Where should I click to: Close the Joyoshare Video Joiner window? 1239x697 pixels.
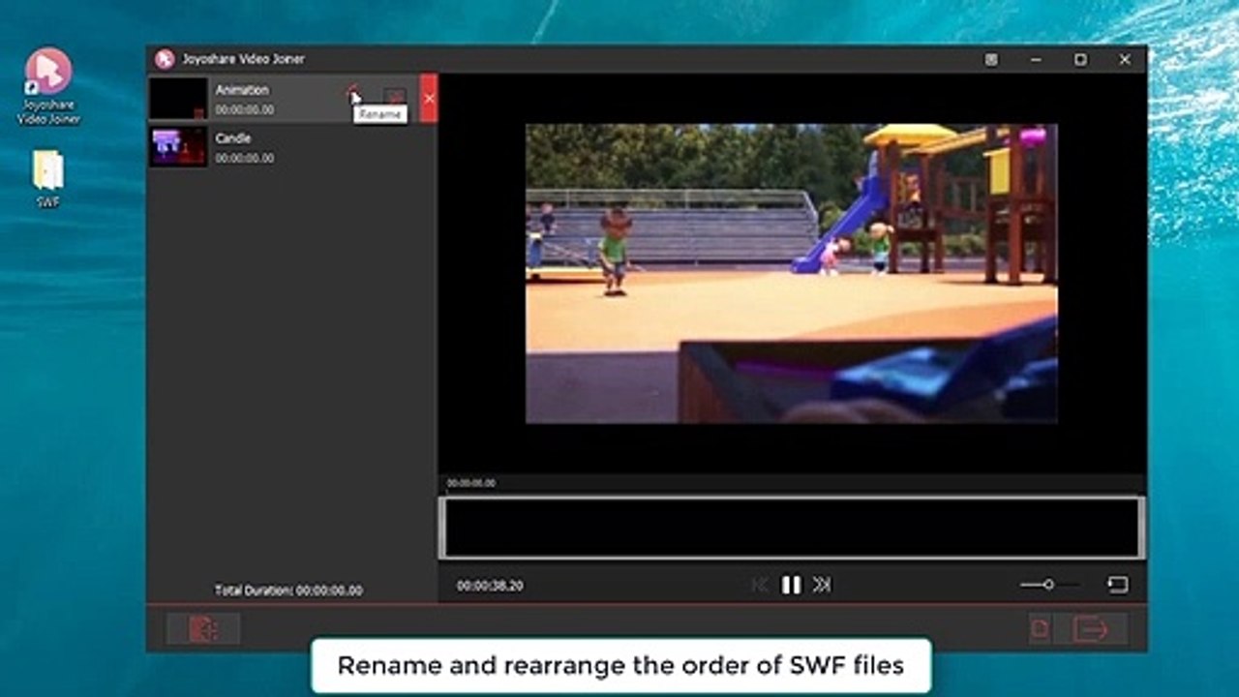tap(1125, 59)
